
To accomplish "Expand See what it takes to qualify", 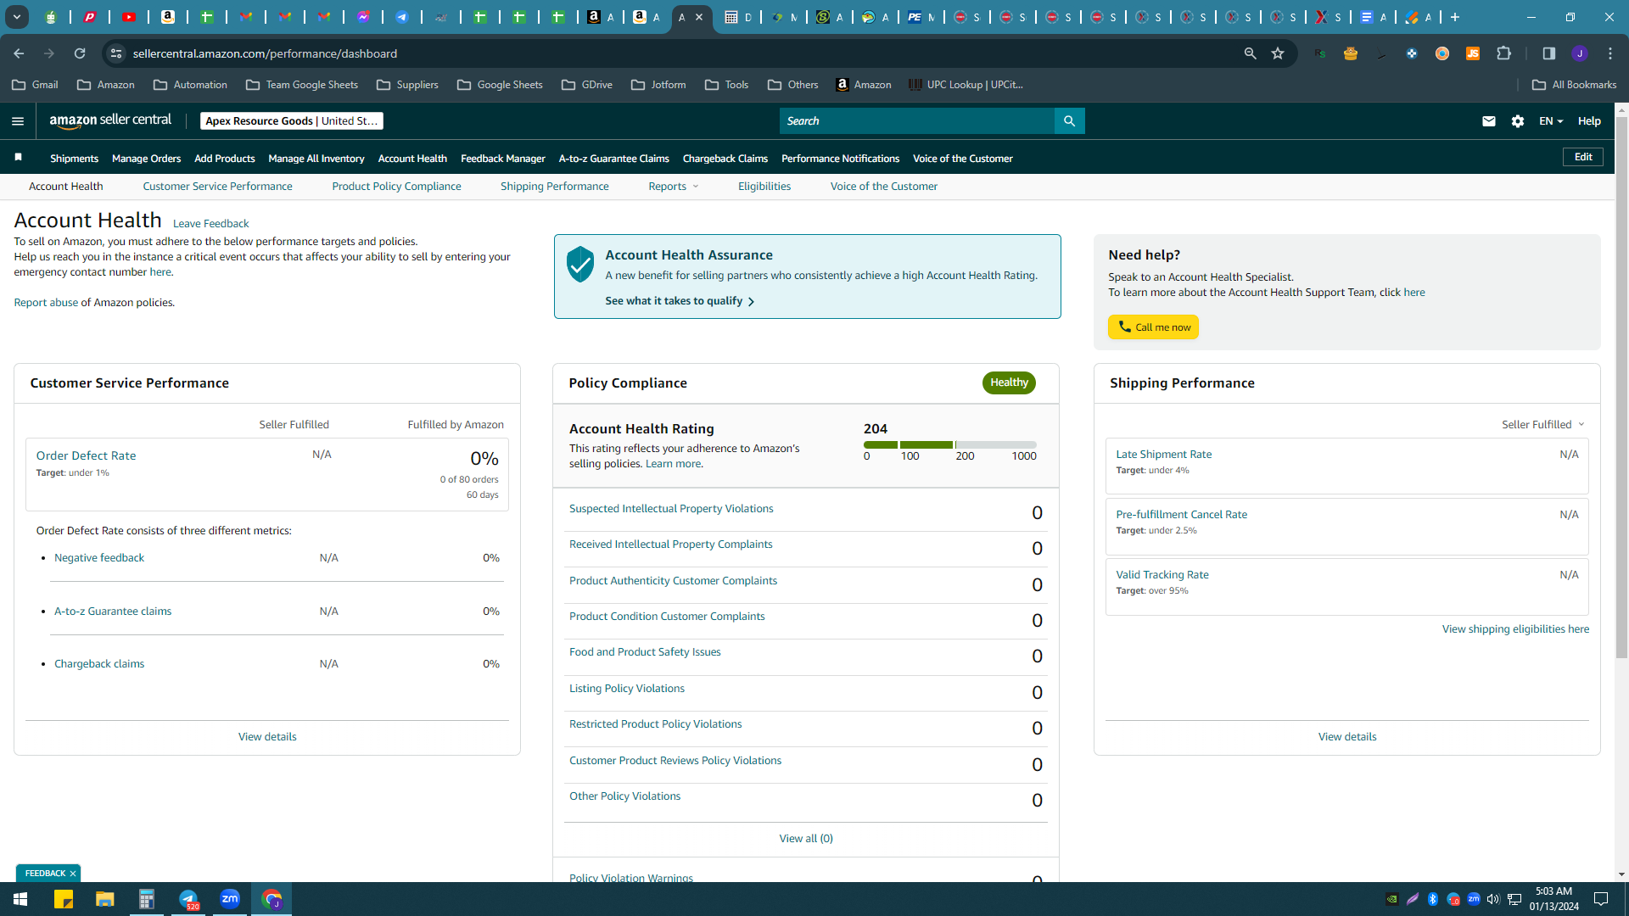I will (680, 301).
